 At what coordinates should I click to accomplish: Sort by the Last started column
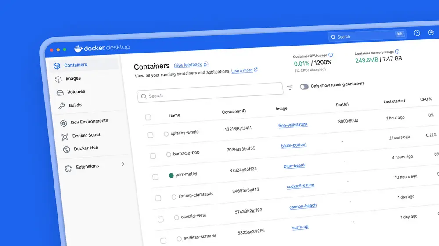click(394, 102)
